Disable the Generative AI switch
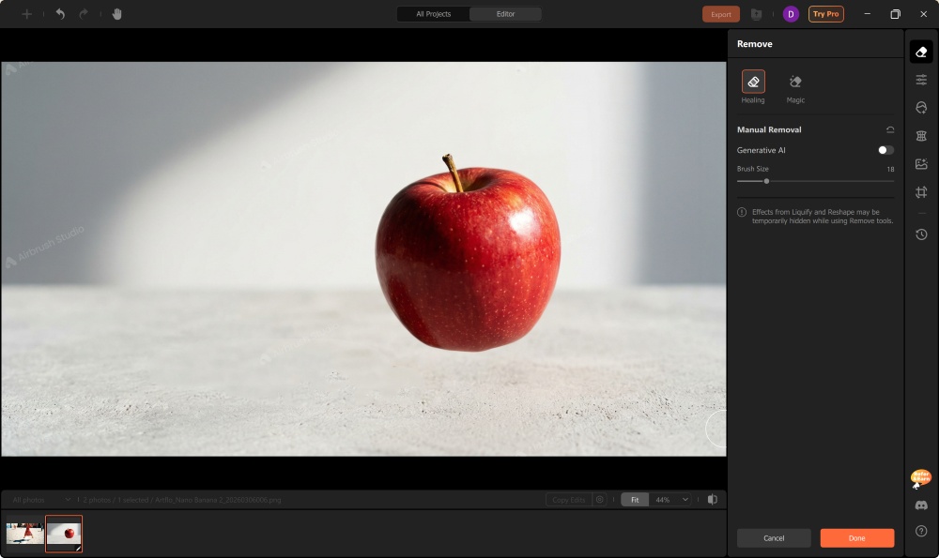Image resolution: width=939 pixels, height=558 pixels. (883, 149)
